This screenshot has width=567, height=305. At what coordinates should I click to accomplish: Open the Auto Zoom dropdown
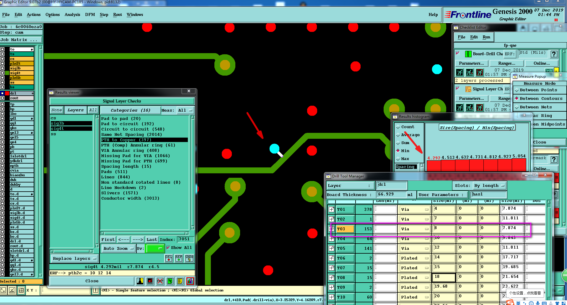(118, 249)
